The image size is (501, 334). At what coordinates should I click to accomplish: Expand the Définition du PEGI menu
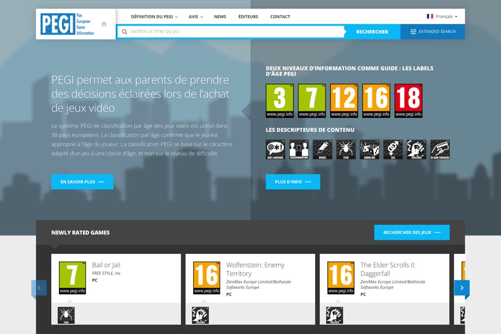[154, 17]
